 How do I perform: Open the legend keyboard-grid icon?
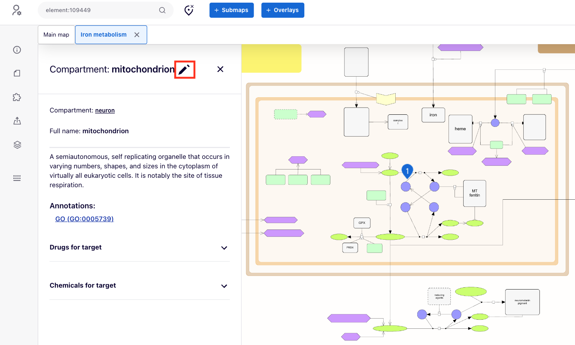(x=17, y=178)
